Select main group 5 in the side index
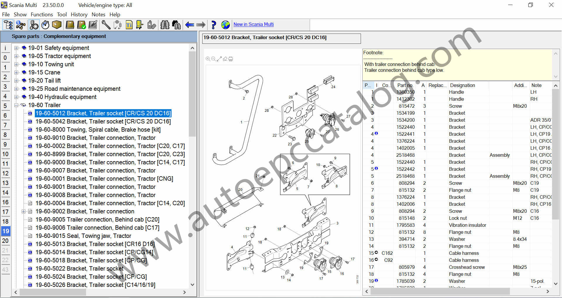Screen dimensions: 562x298 click(x=5, y=106)
